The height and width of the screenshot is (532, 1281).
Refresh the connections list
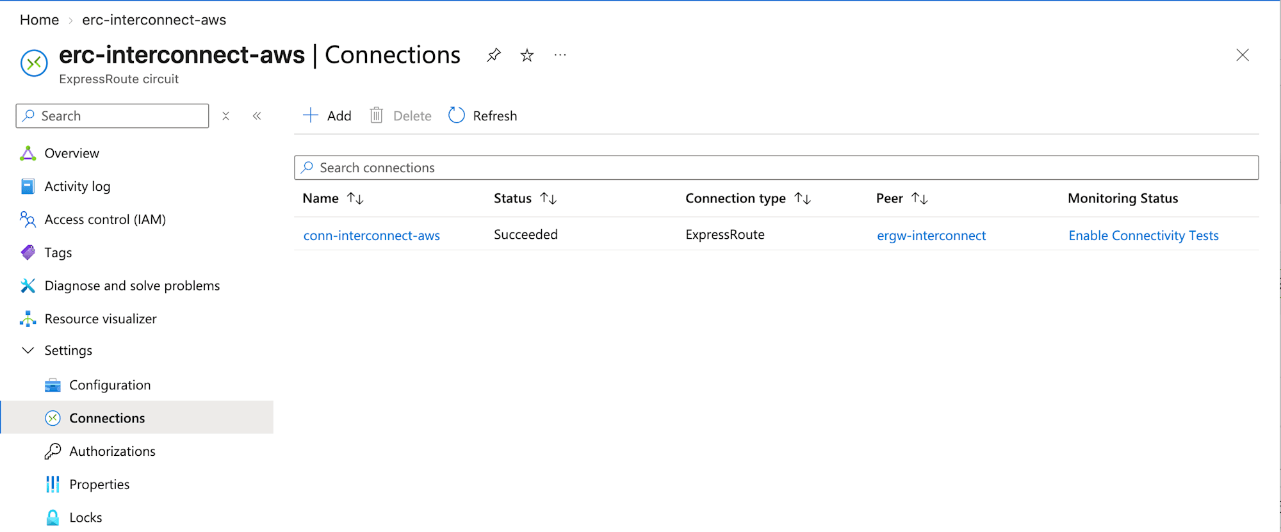(x=483, y=116)
